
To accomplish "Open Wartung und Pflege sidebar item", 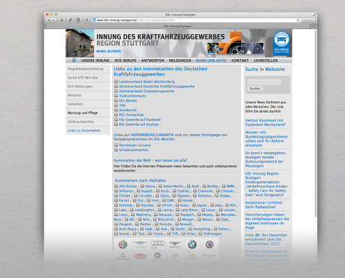I will [82, 113].
